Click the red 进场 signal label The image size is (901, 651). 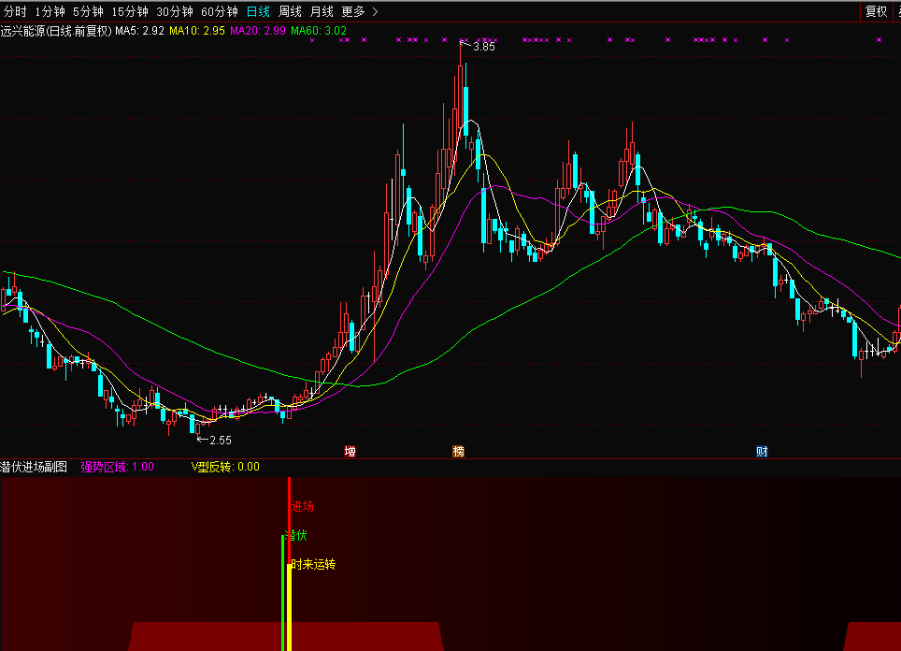pos(302,507)
